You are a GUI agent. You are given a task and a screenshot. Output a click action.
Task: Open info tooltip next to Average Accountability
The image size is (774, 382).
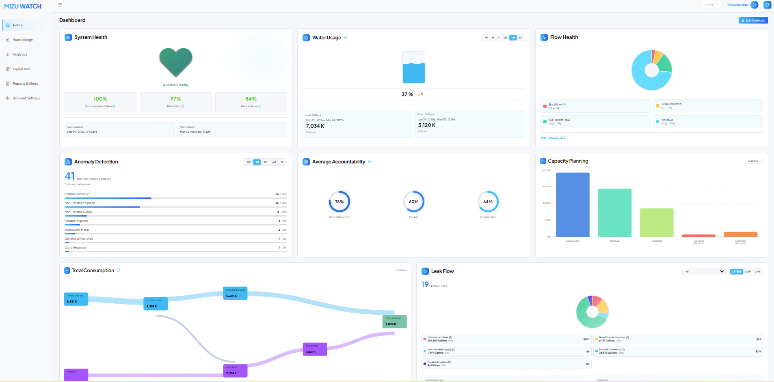[370, 162]
